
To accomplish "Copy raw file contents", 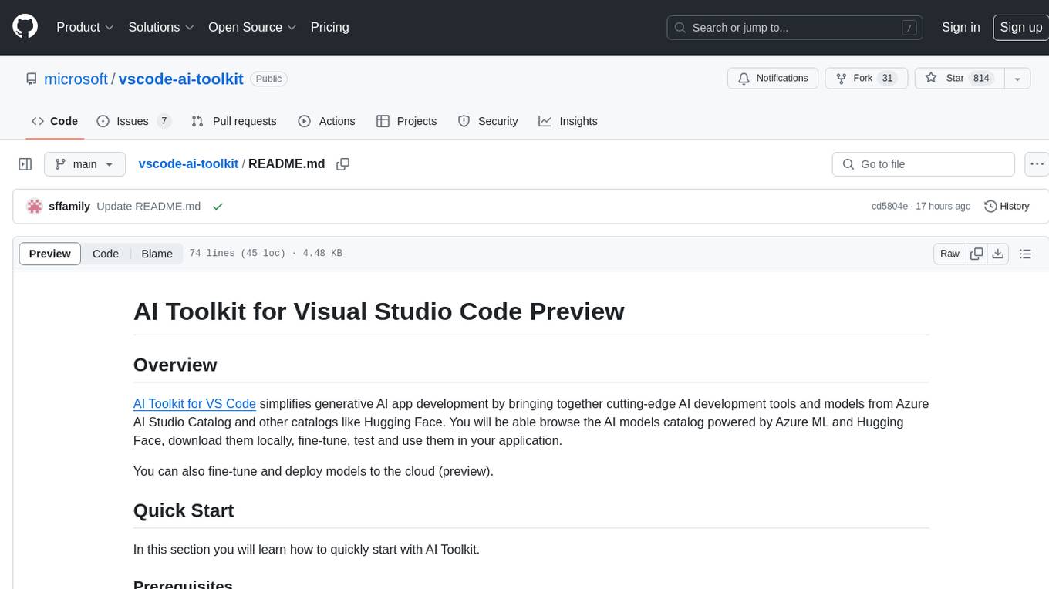I will [x=977, y=254].
